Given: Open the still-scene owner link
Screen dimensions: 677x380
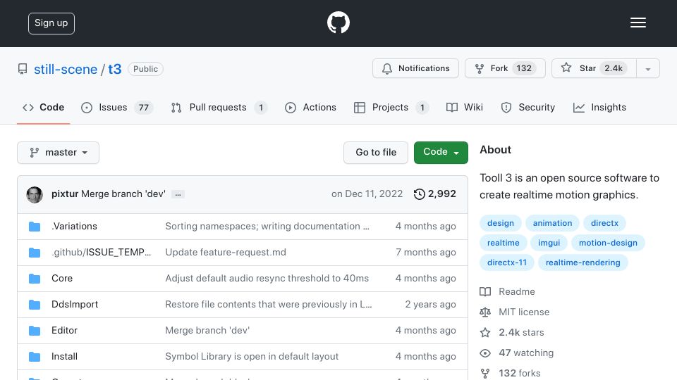Looking at the screenshot, I should pos(66,69).
